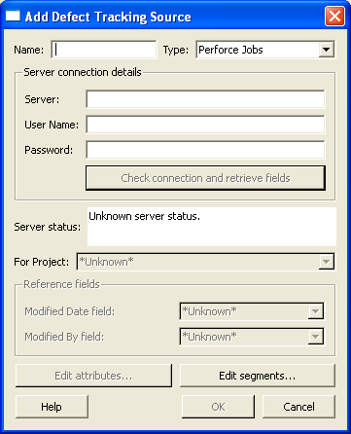Screen dimensions: 351x434
Task: Focus the Name text field
Action: point(104,50)
